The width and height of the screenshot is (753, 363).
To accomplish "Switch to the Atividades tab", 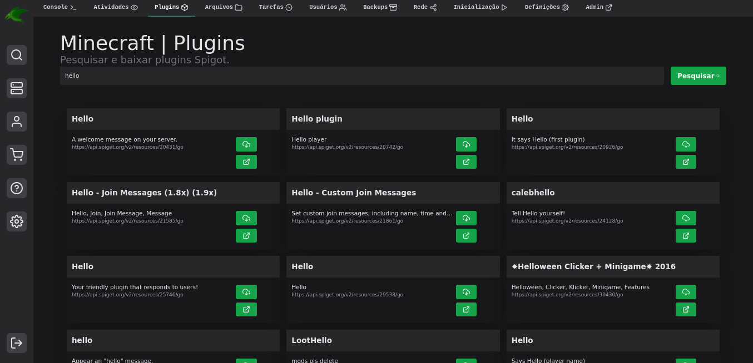I will tap(116, 8).
